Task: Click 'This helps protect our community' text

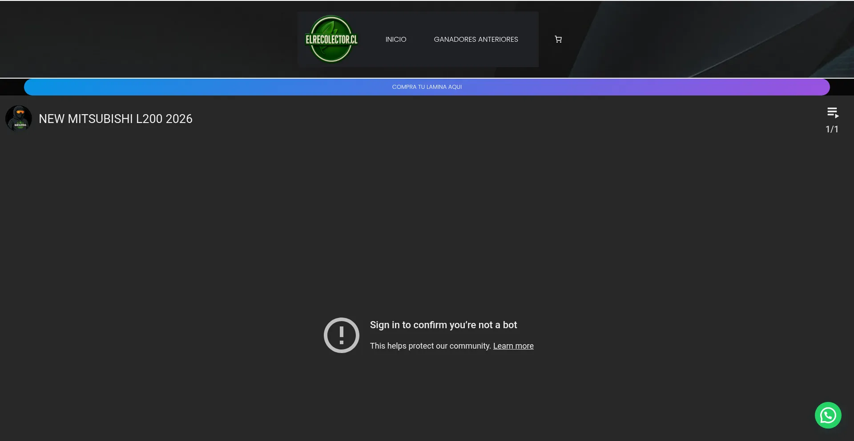Action: point(430,346)
